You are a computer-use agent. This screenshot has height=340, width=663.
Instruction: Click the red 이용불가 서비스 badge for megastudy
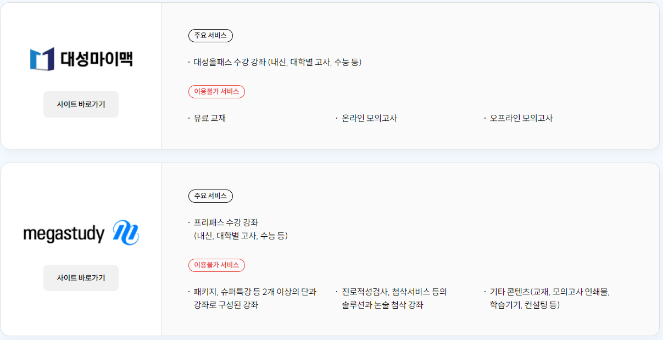pos(216,264)
